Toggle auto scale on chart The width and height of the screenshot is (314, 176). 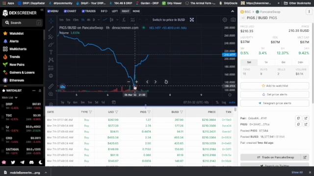pyautogui.click(x=232, y=102)
